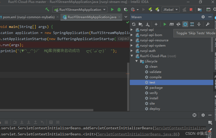Click the editor horizontal scrollbar

pyautogui.click(x=47, y=110)
